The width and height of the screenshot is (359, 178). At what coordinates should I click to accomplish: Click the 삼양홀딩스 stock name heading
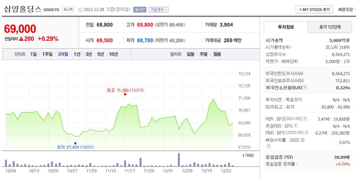23,9
